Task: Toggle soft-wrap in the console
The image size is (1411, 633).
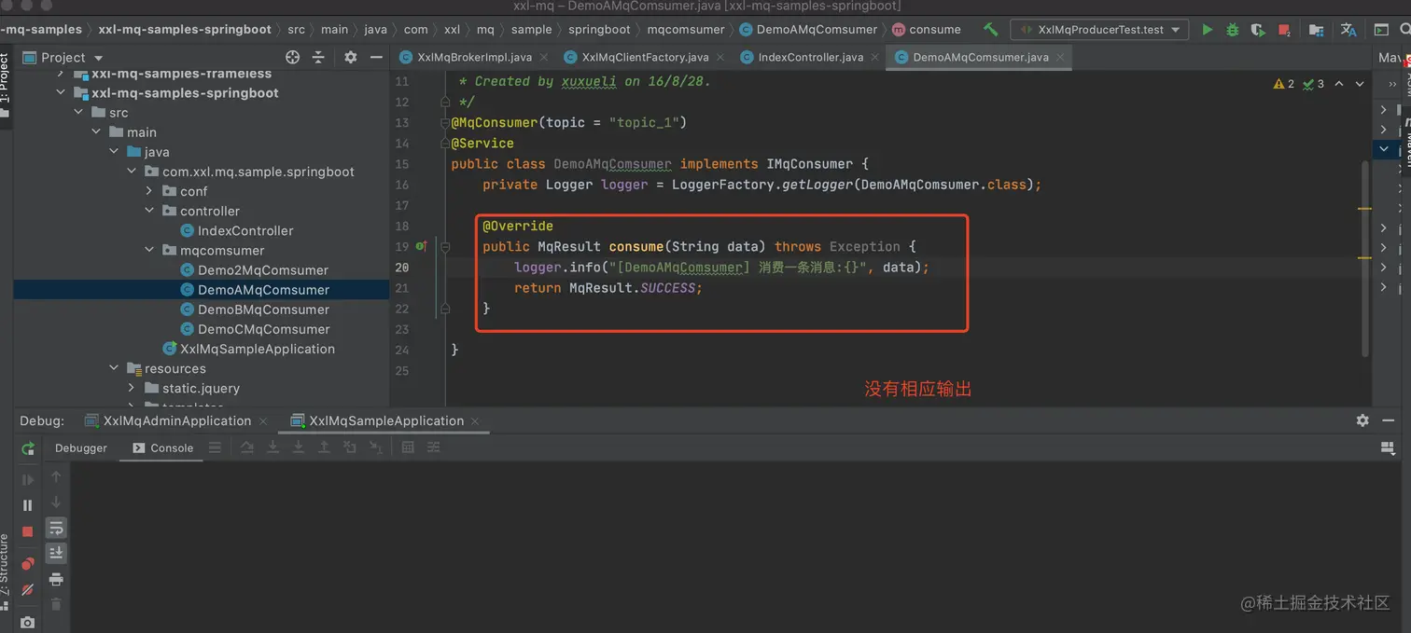Action: (x=56, y=529)
